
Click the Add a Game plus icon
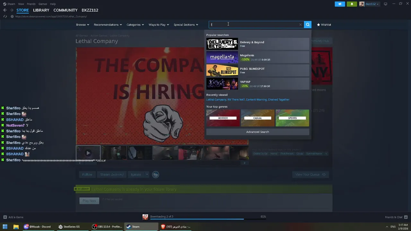point(5,217)
